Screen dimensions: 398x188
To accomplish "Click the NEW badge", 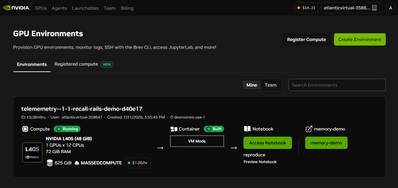I will (107, 64).
